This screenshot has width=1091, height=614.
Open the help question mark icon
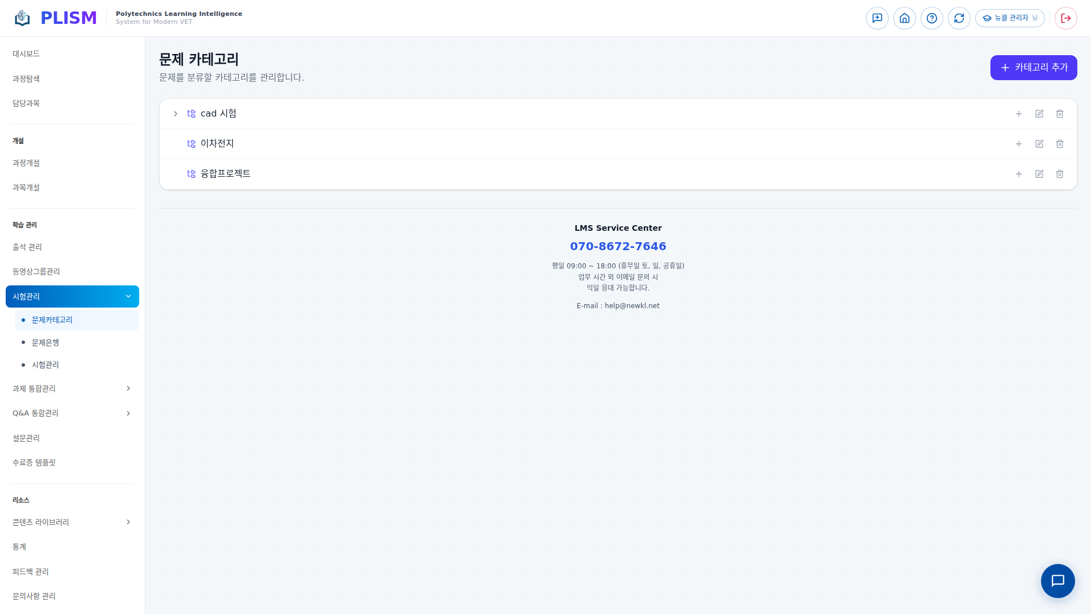(x=931, y=18)
